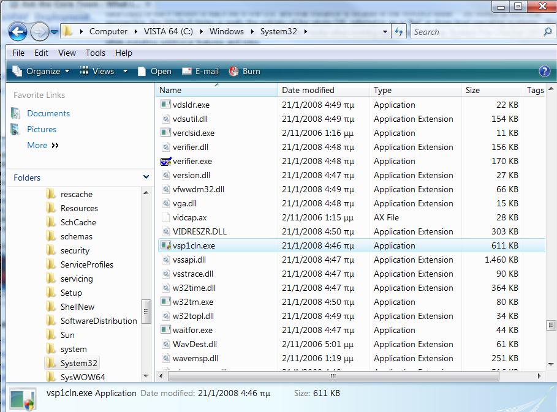Screen dimensions: 557x412
Task: Select file name w32topl.dll
Action: [x=193, y=316]
